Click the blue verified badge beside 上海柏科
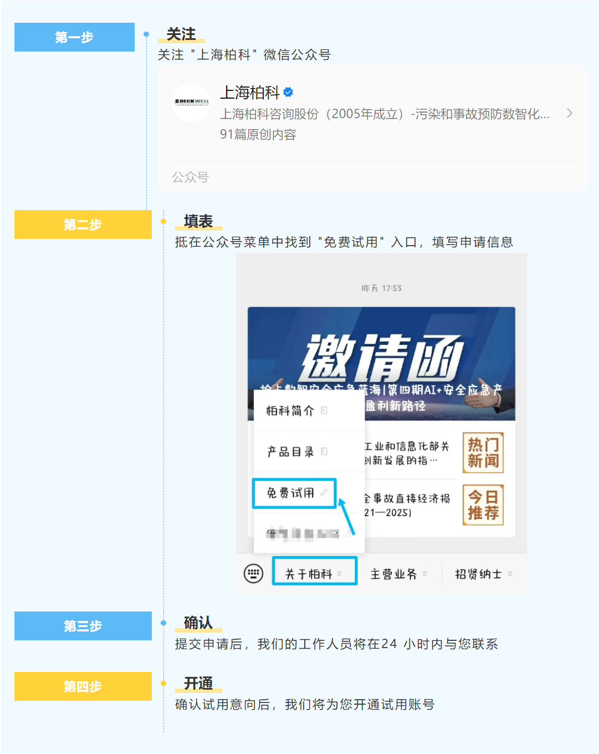This screenshot has width=599, height=754. pyautogui.click(x=288, y=92)
